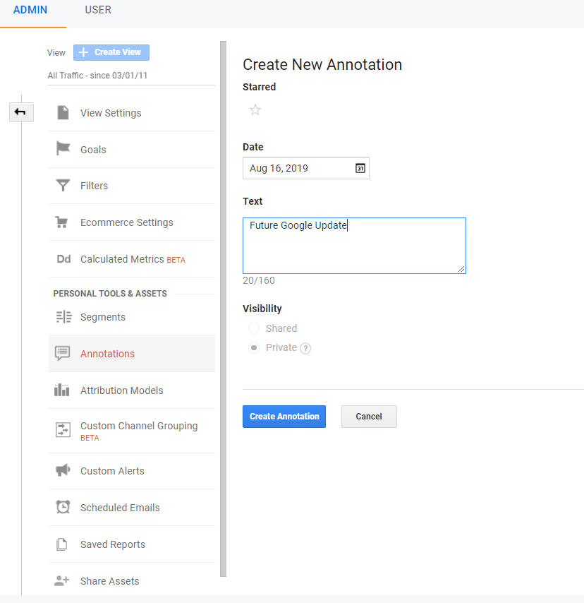Select the Shared visibility radio button
This screenshot has width=584, height=603.
click(253, 328)
